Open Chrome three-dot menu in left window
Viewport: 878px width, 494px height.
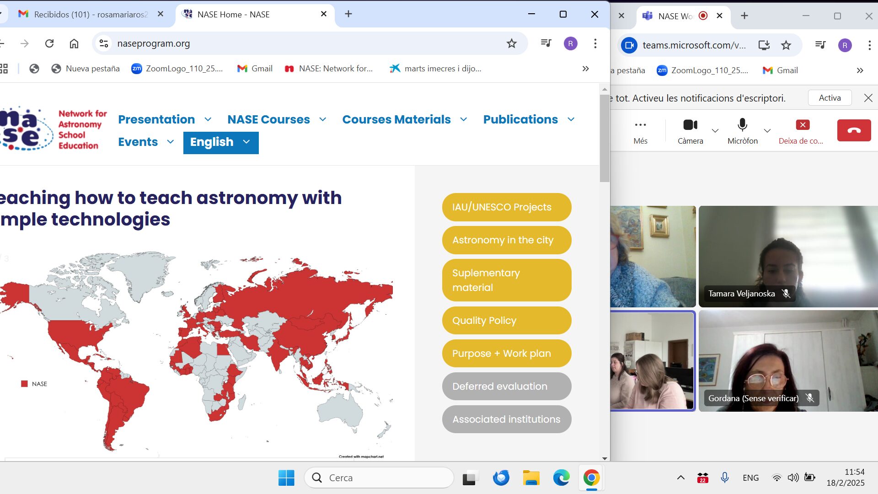[595, 43]
